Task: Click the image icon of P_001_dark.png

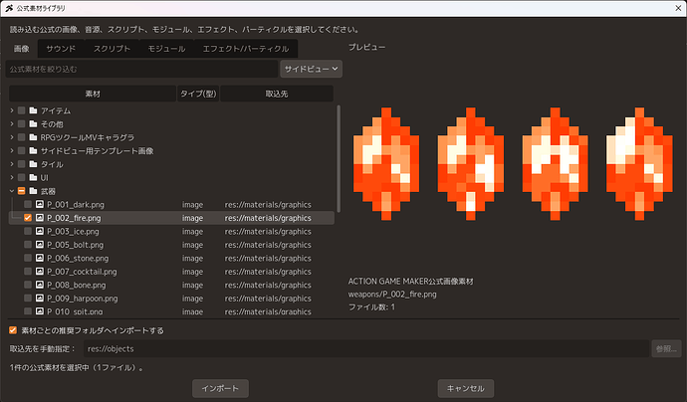Action: (40, 205)
